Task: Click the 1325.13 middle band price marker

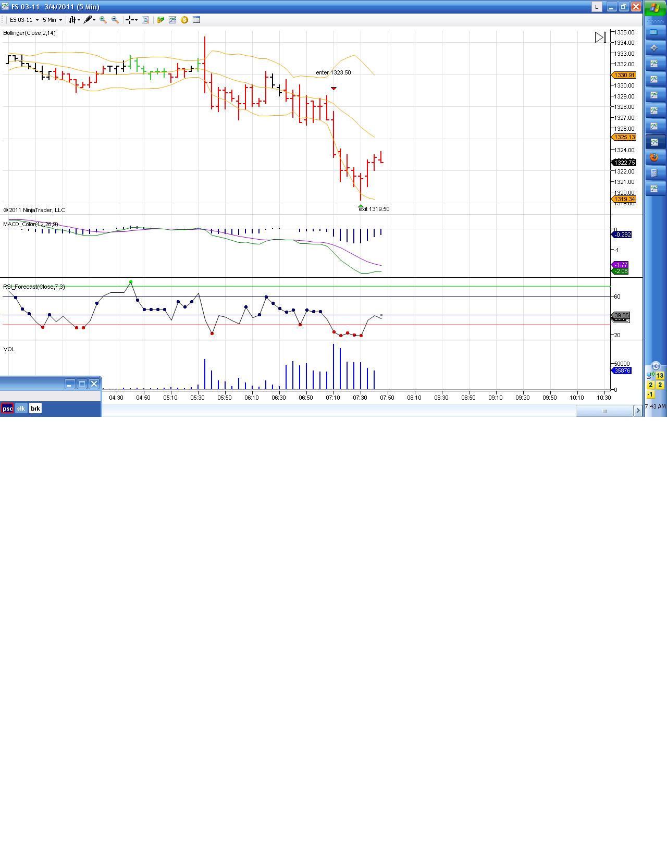Action: point(624,137)
